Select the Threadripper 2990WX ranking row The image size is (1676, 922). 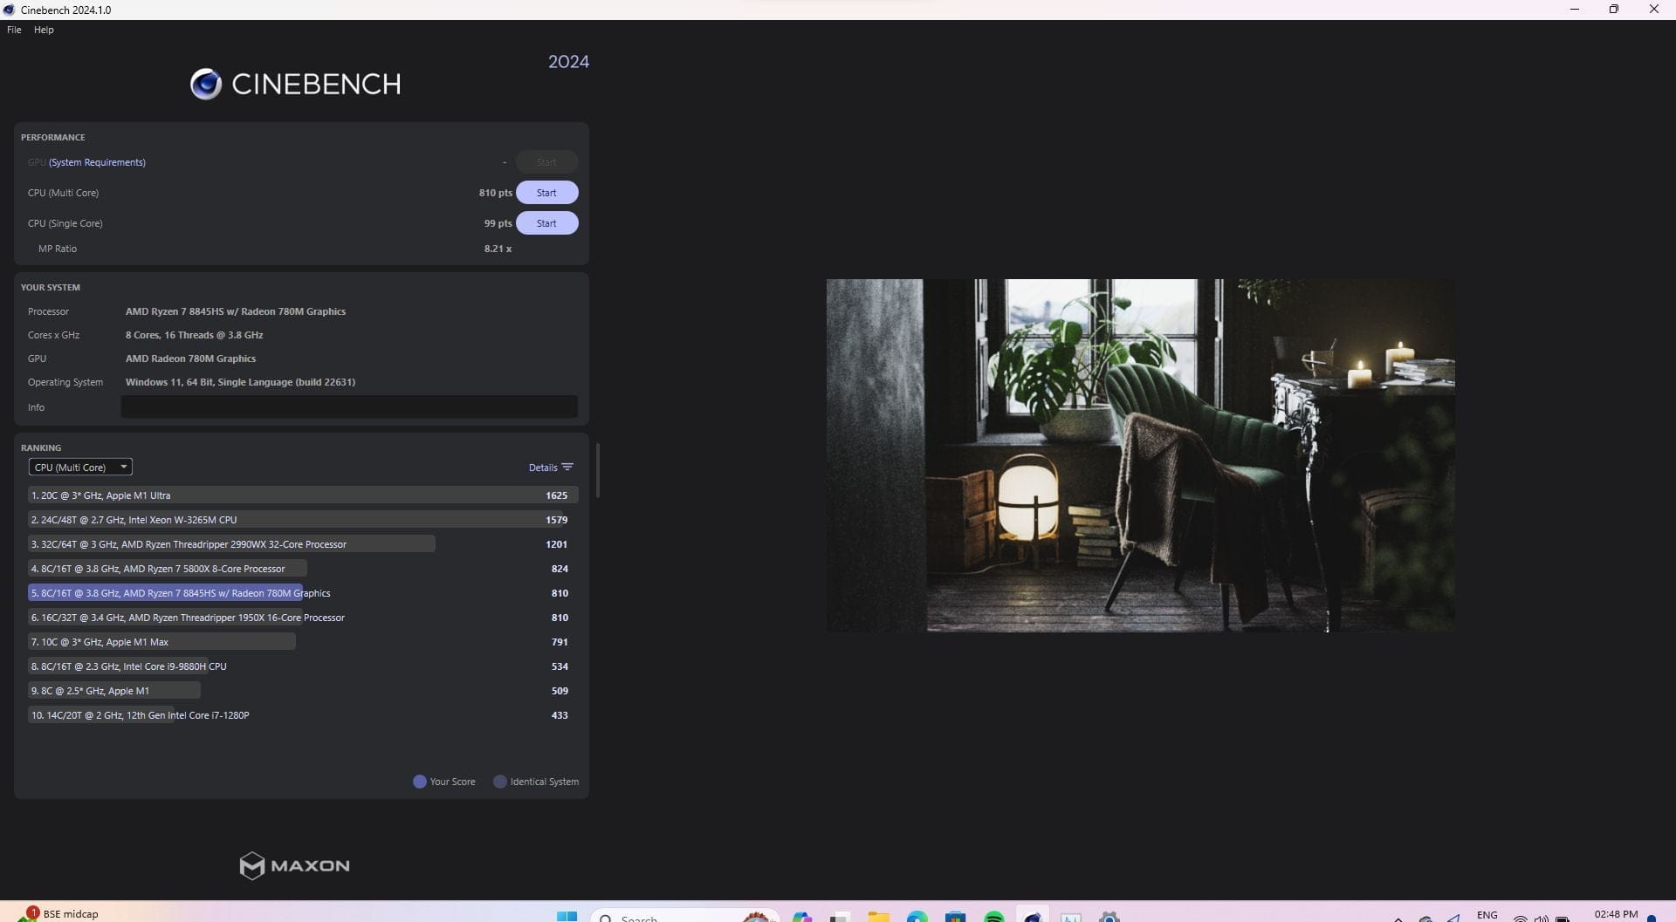coord(302,544)
